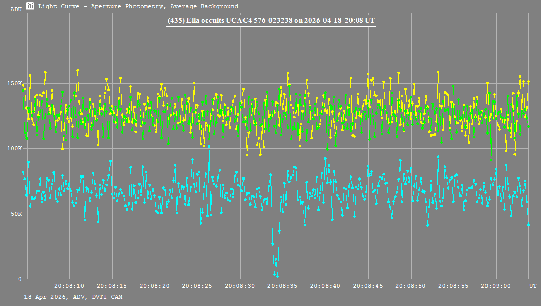Click the 0 y-axis label

click(20, 279)
